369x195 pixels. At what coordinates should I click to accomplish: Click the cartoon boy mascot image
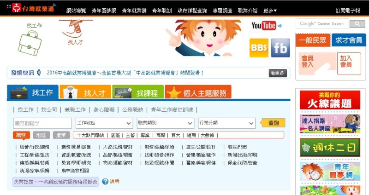coord(203,38)
